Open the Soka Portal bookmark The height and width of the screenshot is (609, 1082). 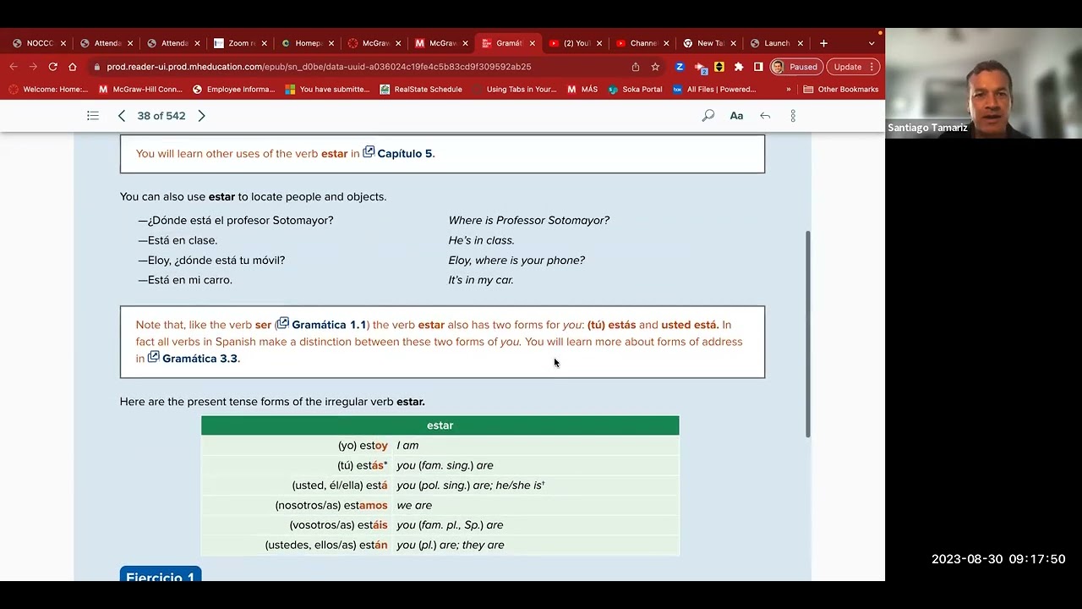click(x=635, y=90)
